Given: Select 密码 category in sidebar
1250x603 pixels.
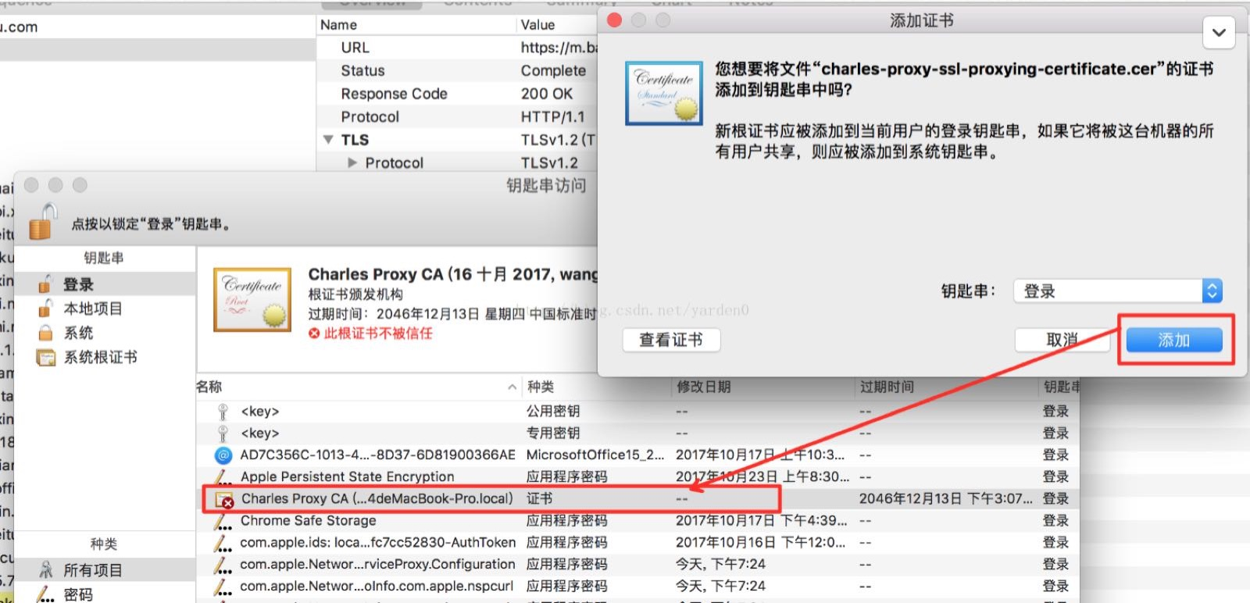Looking at the screenshot, I should 105,594.
